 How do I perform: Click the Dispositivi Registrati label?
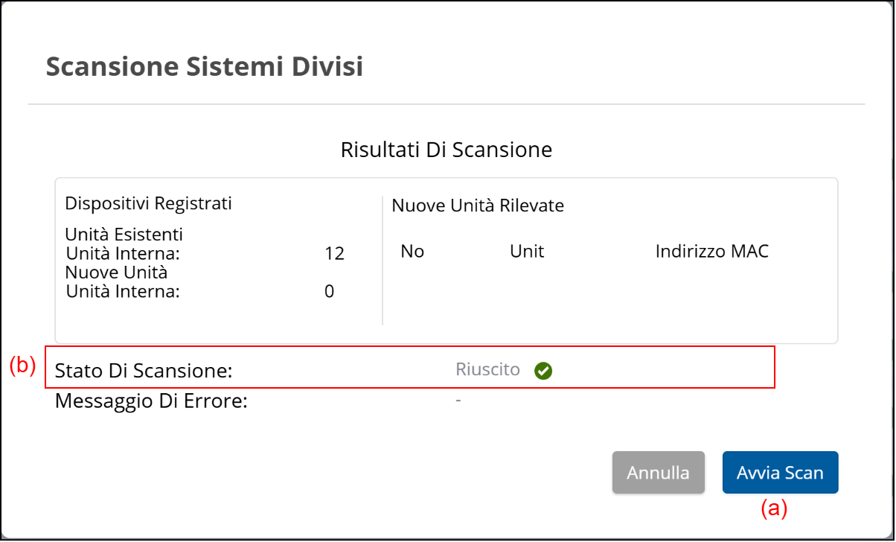[x=149, y=203]
